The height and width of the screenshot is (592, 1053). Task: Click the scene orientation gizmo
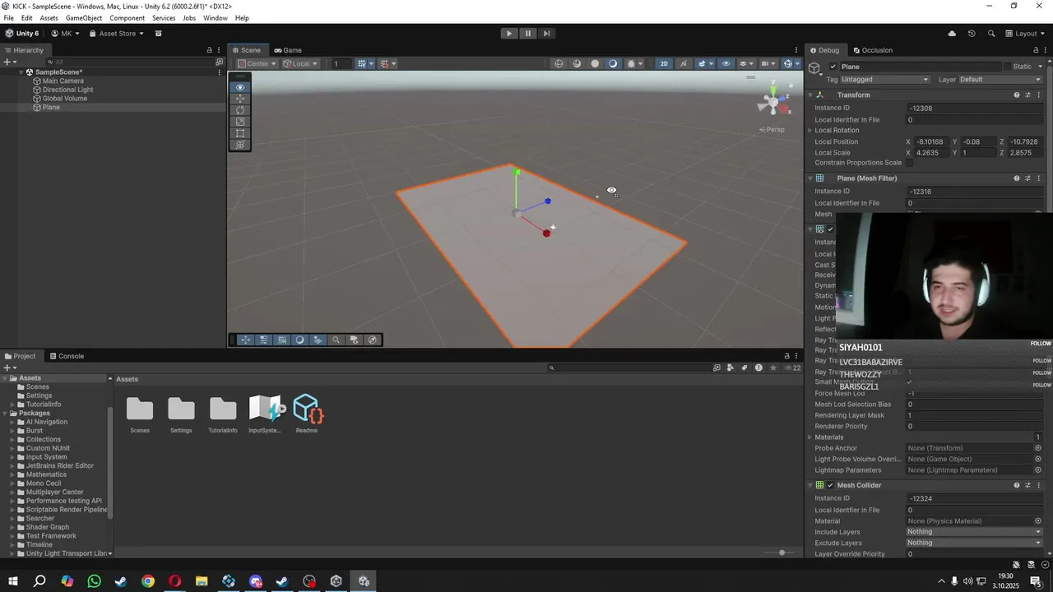[773, 101]
